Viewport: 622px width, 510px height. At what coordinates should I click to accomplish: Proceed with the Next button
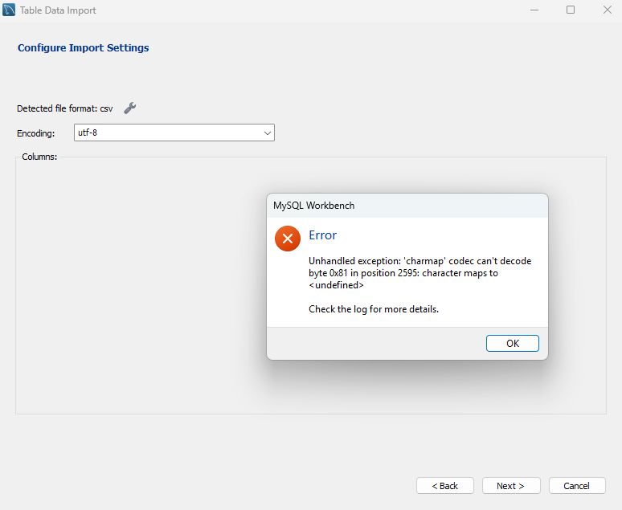click(x=511, y=486)
